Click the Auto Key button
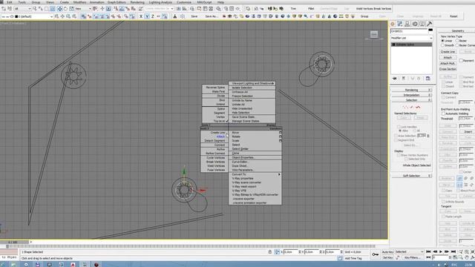 pyautogui.click(x=387, y=252)
